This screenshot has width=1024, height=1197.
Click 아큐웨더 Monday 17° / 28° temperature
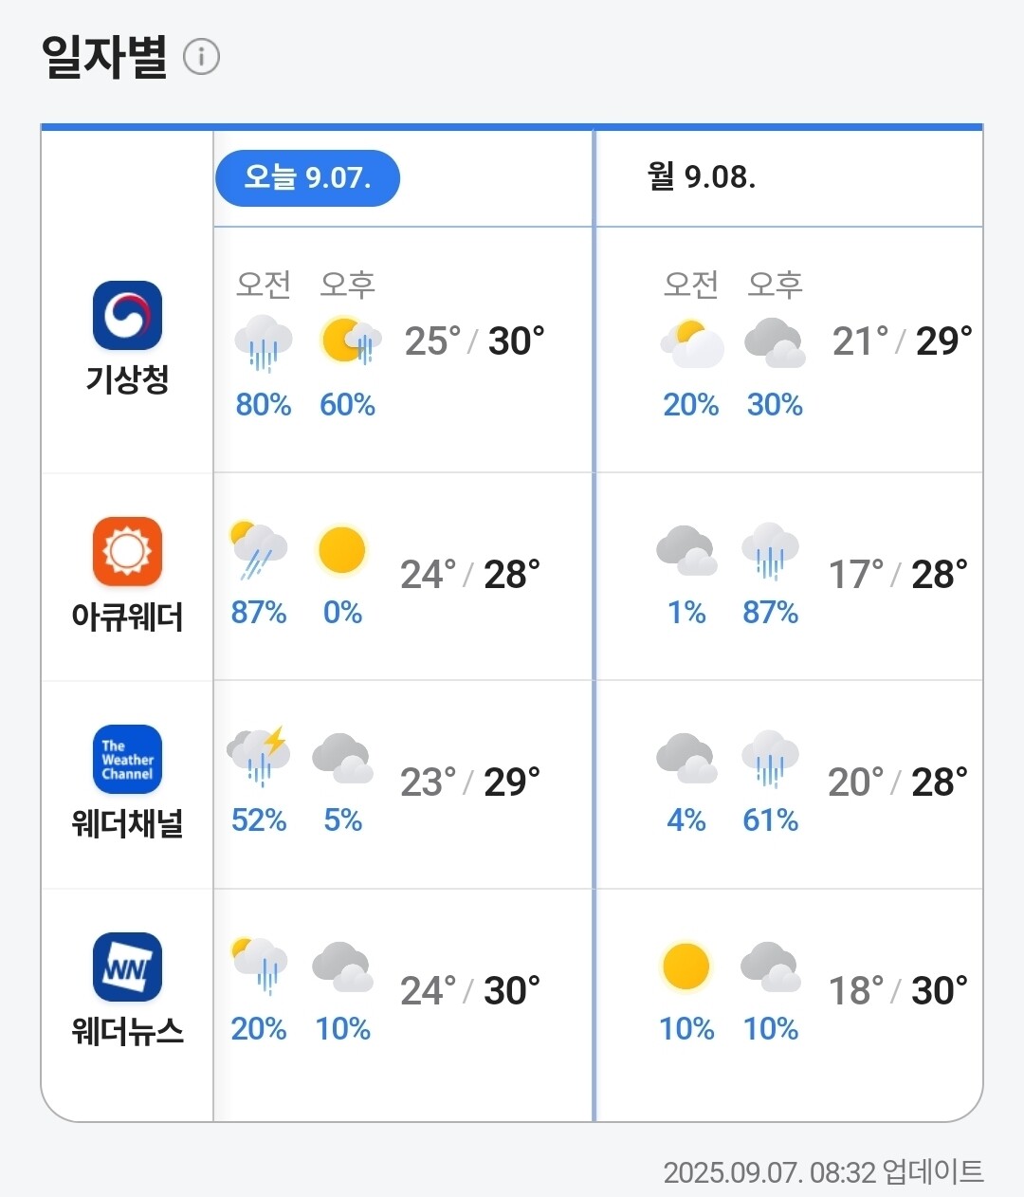pos(898,575)
